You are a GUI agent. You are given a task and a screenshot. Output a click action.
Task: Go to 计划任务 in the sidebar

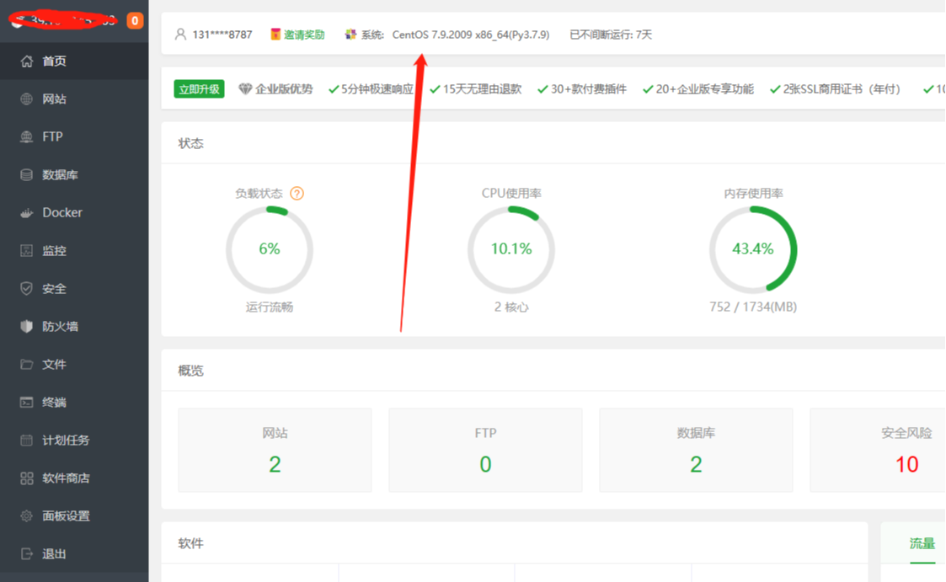coord(65,440)
